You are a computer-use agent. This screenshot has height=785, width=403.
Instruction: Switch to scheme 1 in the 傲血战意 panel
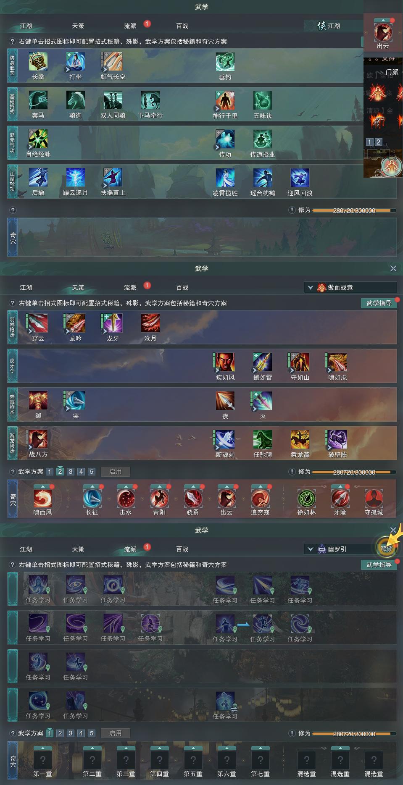pos(50,472)
